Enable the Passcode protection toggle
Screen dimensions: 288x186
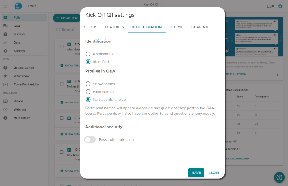coord(90,139)
